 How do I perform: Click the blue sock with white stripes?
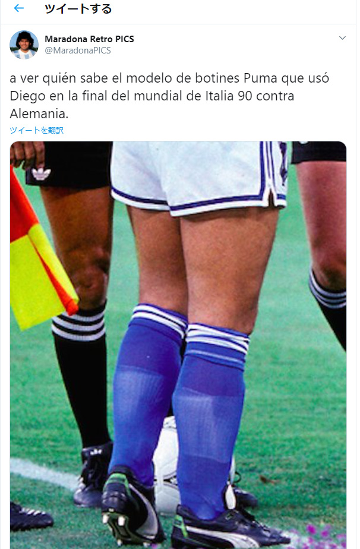point(210,420)
